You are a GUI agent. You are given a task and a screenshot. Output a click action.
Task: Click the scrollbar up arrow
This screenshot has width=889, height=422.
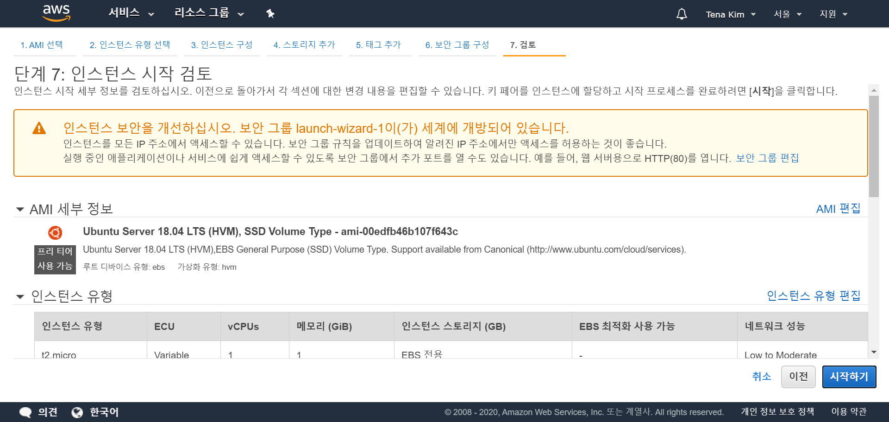tap(874, 91)
